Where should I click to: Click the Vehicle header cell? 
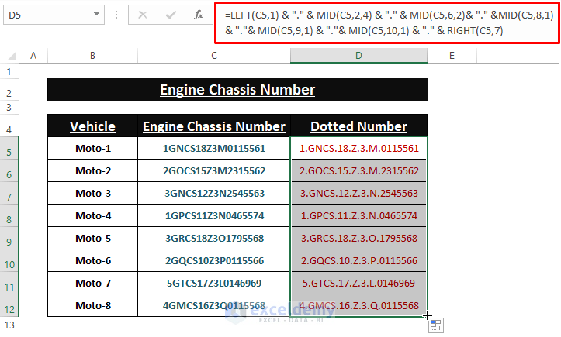coord(92,126)
